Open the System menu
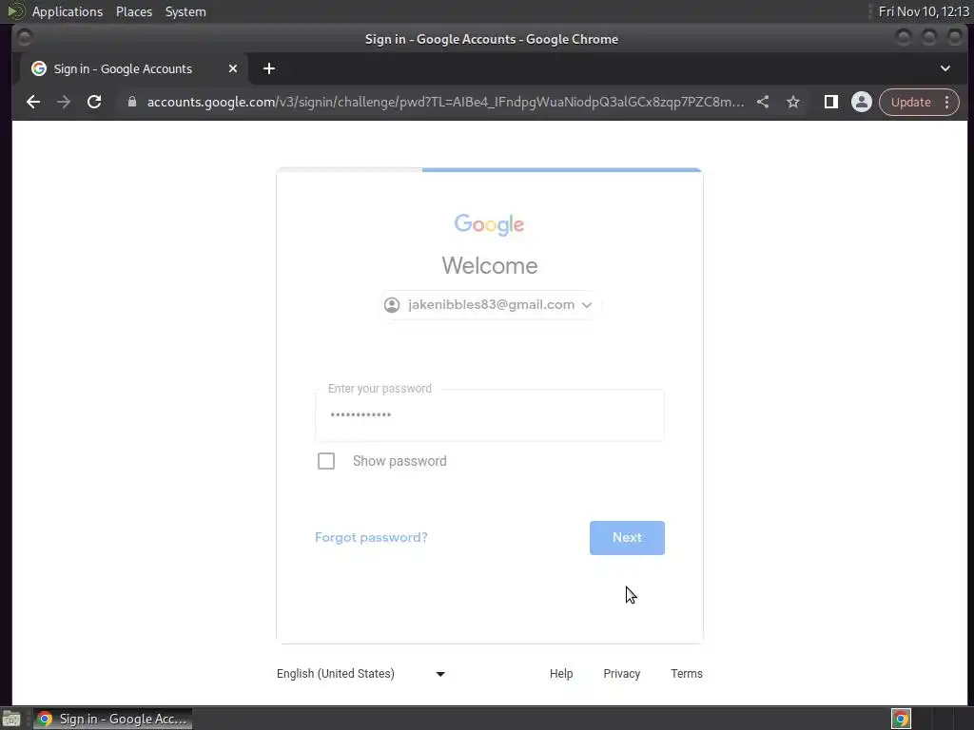The image size is (974, 730). click(x=185, y=11)
